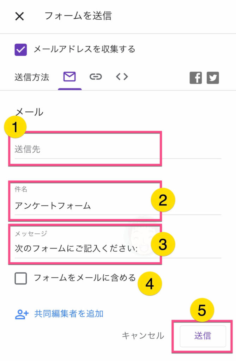Share form via Facebook icon
The image size is (236, 361).
point(196,78)
